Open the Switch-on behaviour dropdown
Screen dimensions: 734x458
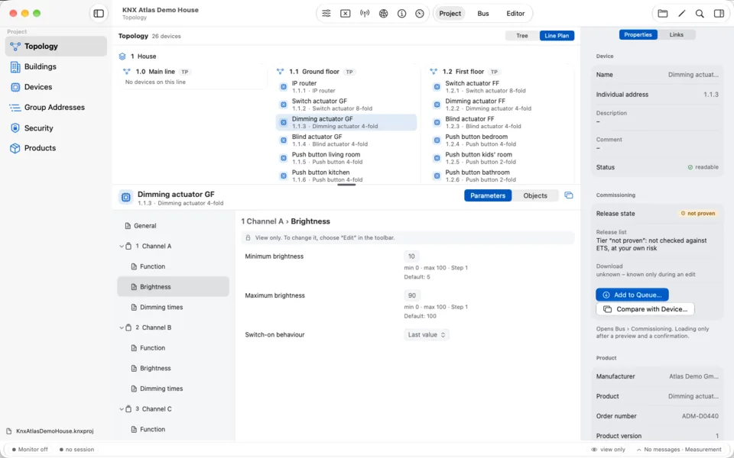click(x=427, y=334)
